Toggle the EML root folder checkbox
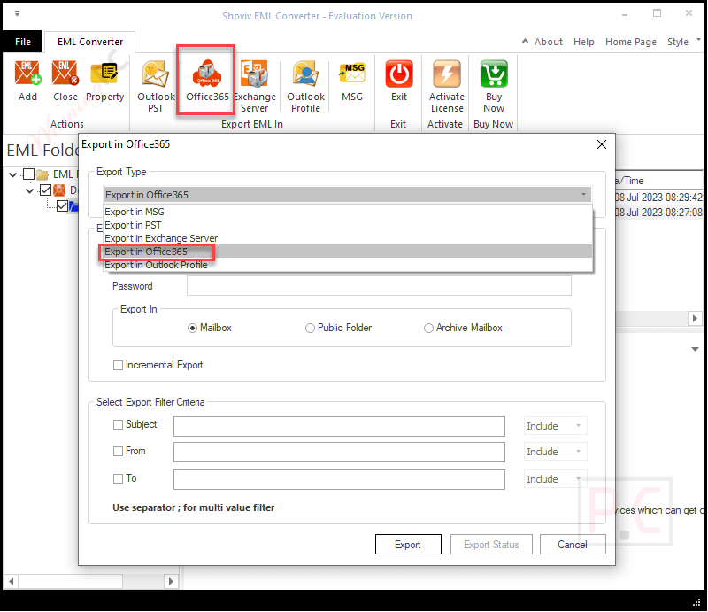This screenshot has height=612, width=708. tap(28, 174)
